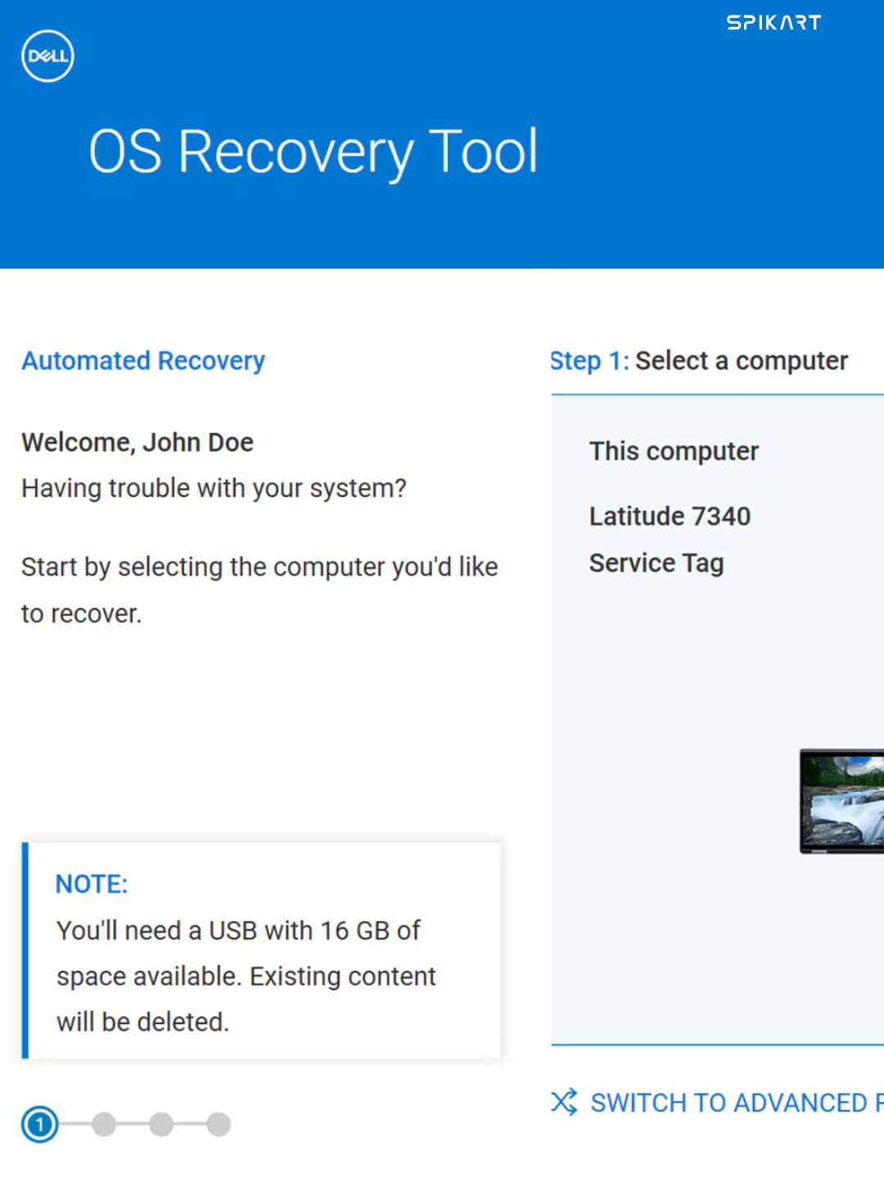Click the Automated Recovery heading
884x1179 pixels.
pos(143,361)
